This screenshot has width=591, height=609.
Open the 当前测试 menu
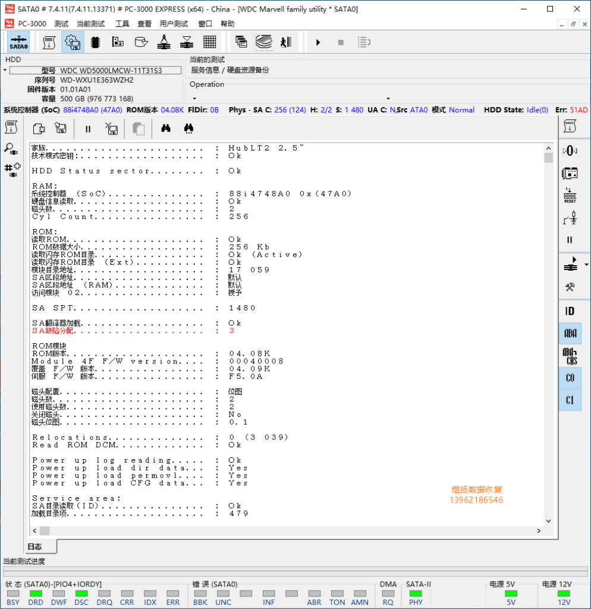point(90,24)
